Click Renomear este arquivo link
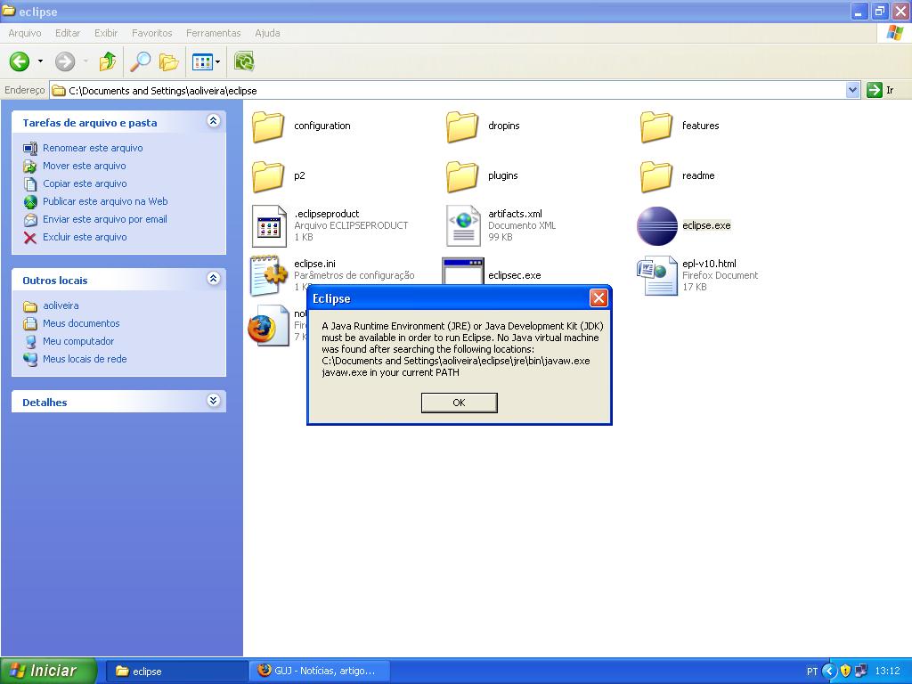 [93, 148]
